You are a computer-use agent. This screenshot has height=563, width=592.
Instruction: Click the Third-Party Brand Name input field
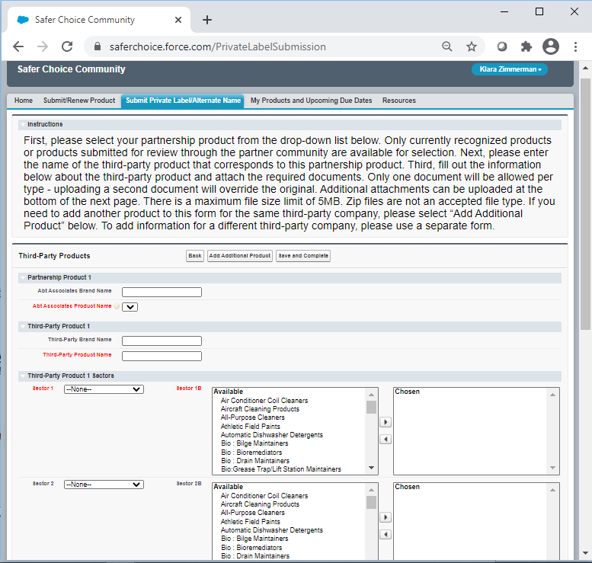point(162,341)
